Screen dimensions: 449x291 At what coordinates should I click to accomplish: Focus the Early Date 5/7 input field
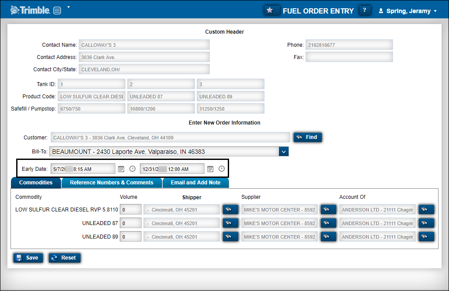[x=83, y=169]
